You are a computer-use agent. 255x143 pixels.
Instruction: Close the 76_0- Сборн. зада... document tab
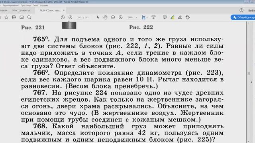pyautogui.click(x=64, y=10)
